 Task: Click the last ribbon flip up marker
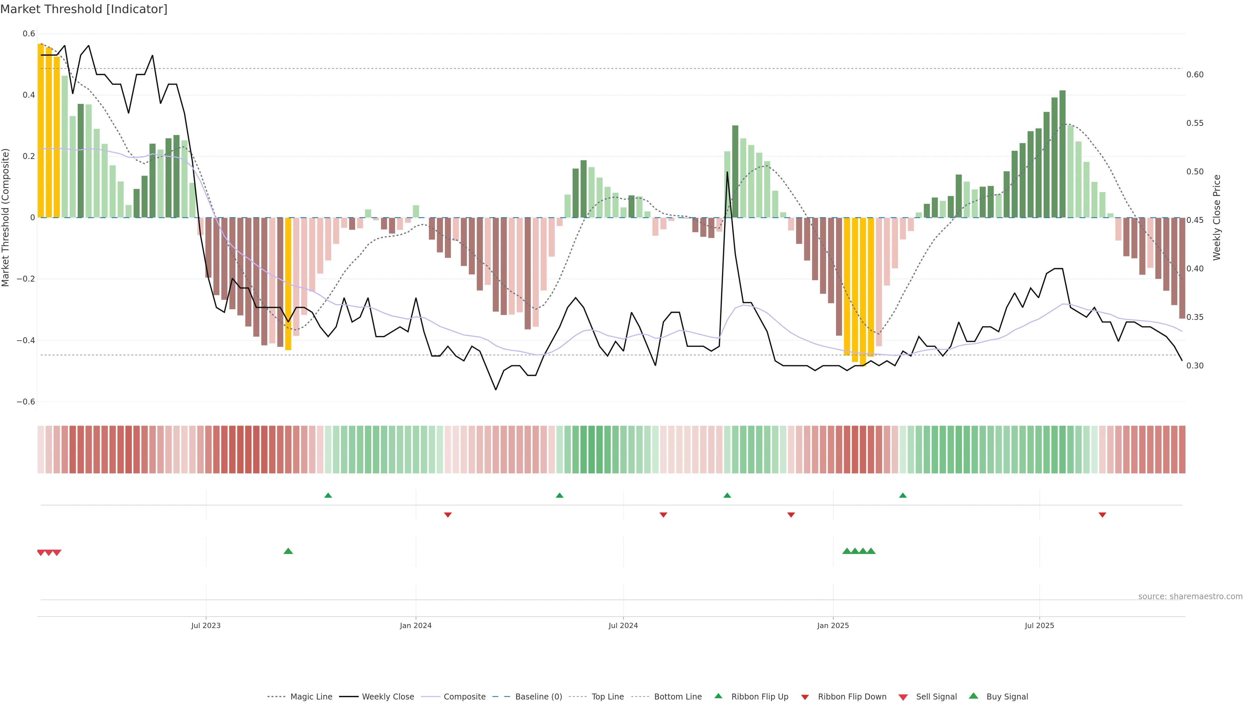pos(903,496)
